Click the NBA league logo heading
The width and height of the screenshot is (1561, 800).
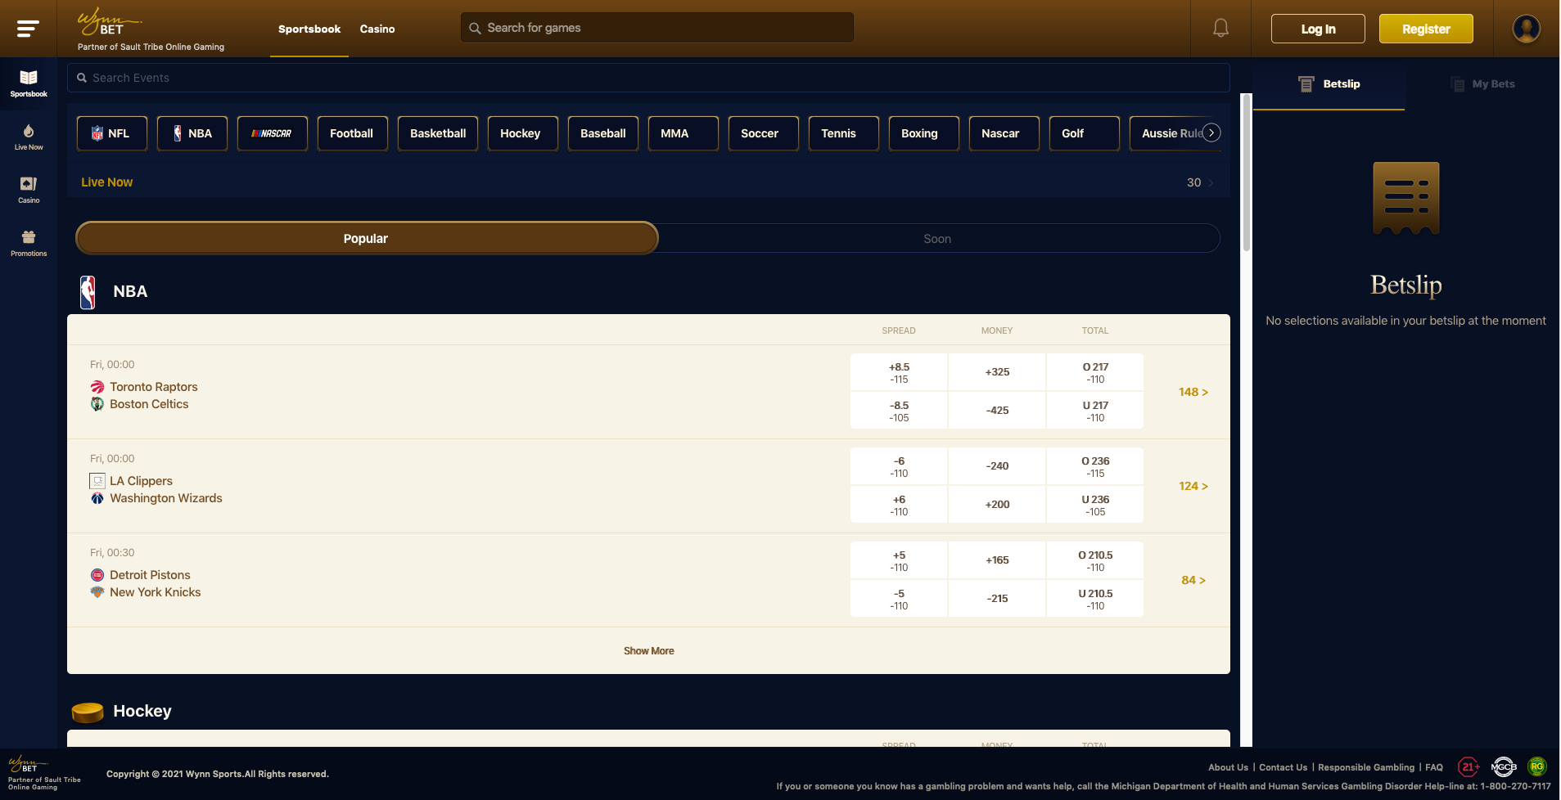88,292
